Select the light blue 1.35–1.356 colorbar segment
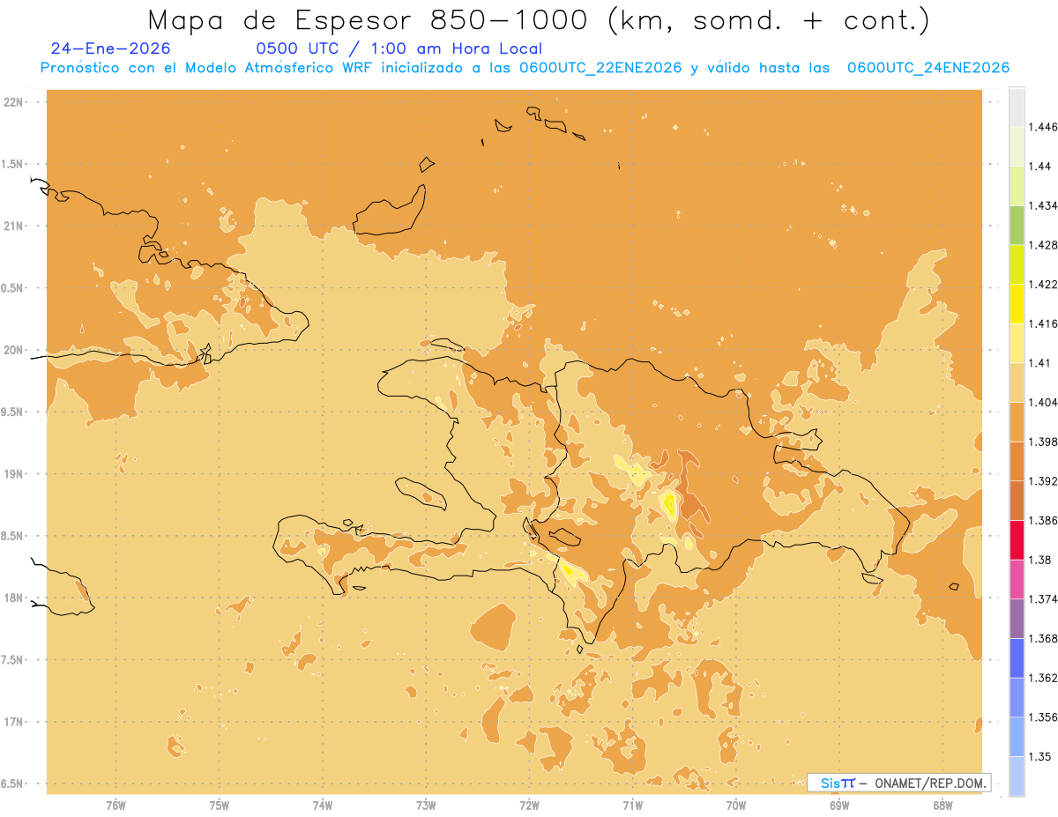Image resolution: width=1058 pixels, height=817 pixels. tap(1017, 737)
